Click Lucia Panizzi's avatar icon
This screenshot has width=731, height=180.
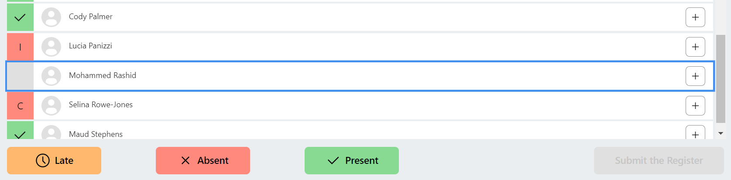(51, 47)
